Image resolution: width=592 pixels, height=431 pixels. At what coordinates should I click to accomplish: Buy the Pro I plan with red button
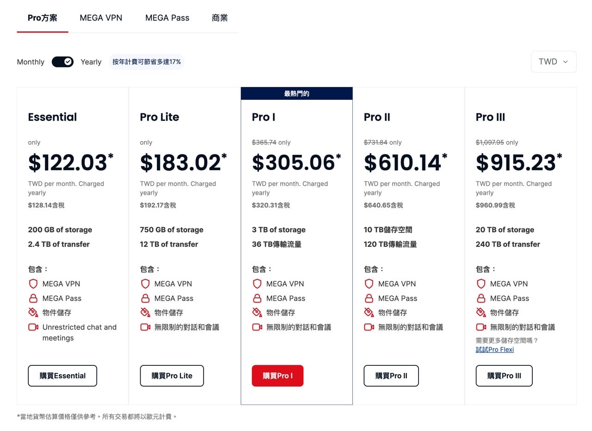[277, 376]
